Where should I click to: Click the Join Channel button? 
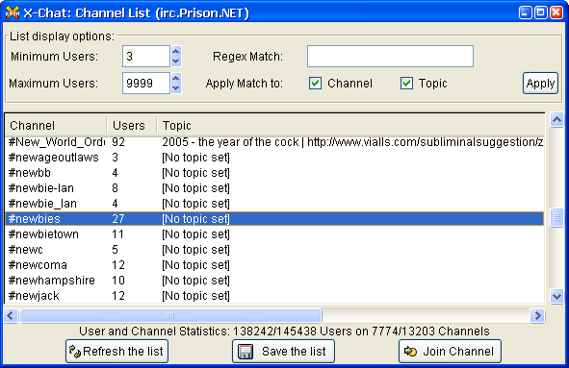450,351
